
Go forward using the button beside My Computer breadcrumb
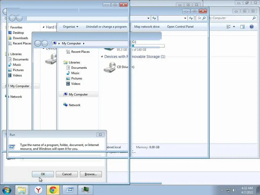click(45, 43)
